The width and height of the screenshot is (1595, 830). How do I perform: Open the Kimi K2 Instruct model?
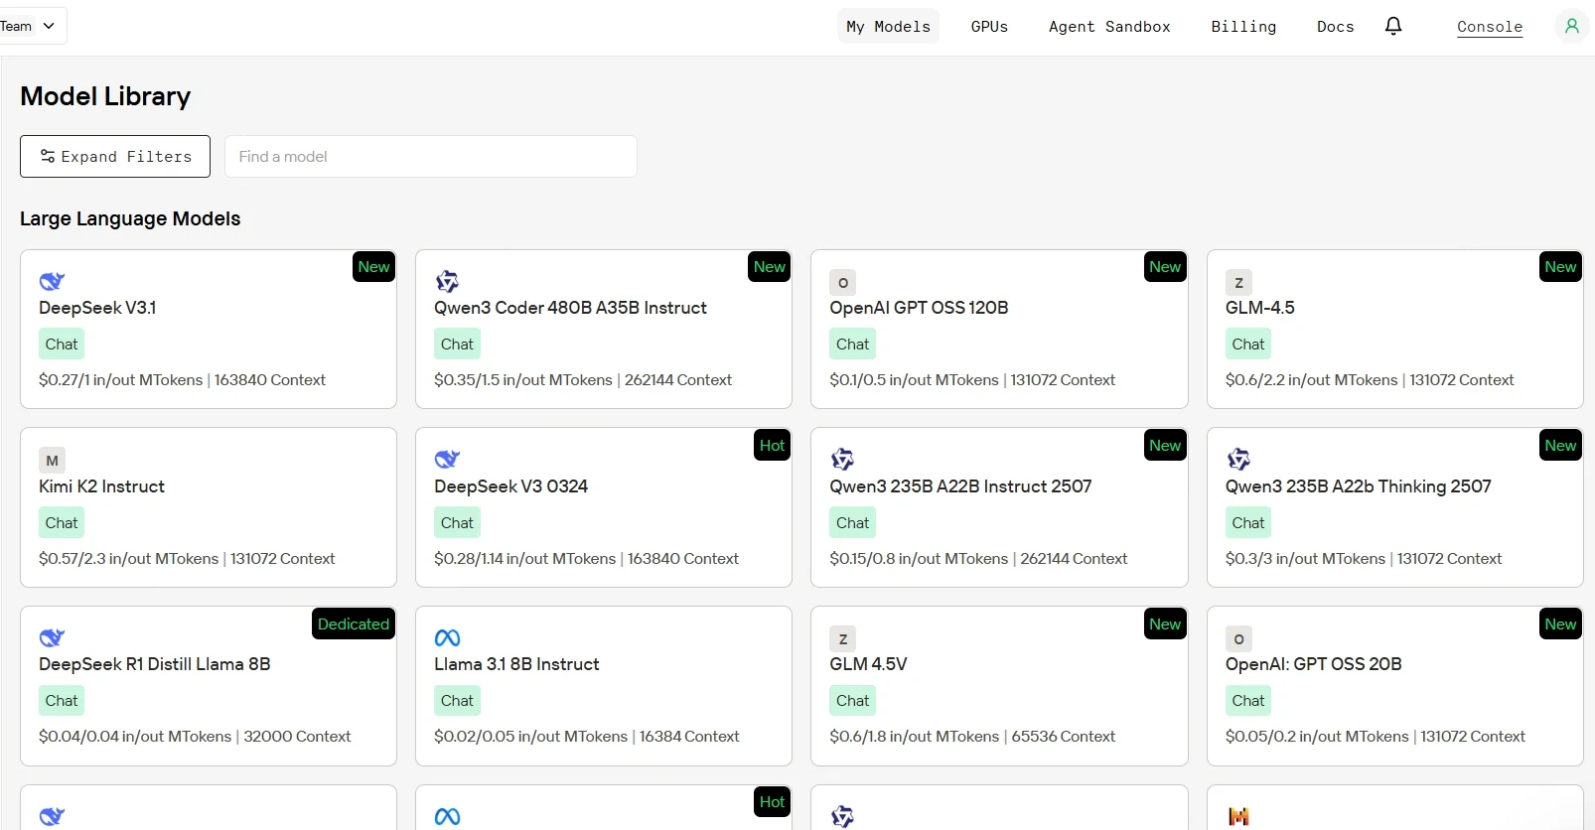tap(101, 486)
